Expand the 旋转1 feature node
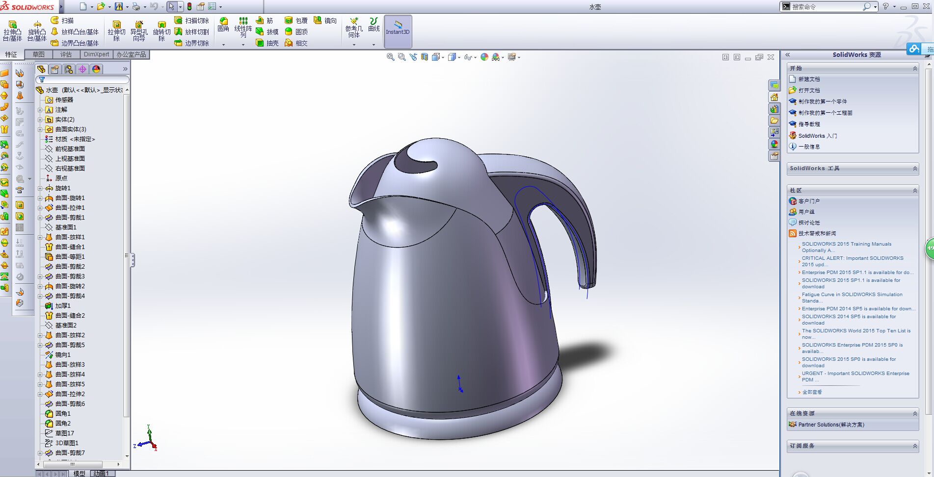Image resolution: width=934 pixels, height=477 pixels. [x=40, y=188]
